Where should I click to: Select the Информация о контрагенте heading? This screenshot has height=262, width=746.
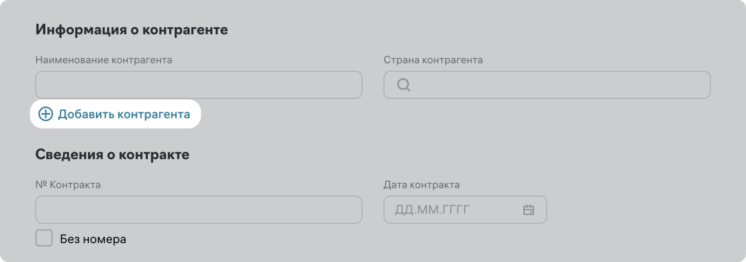[x=132, y=30]
